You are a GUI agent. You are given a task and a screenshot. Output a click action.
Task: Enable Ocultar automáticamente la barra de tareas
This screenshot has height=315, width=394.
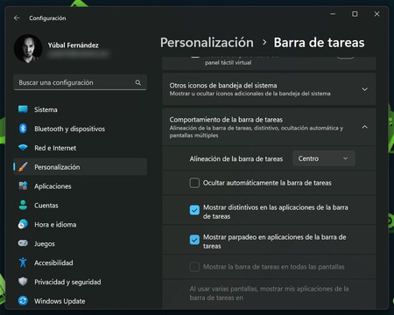point(194,183)
